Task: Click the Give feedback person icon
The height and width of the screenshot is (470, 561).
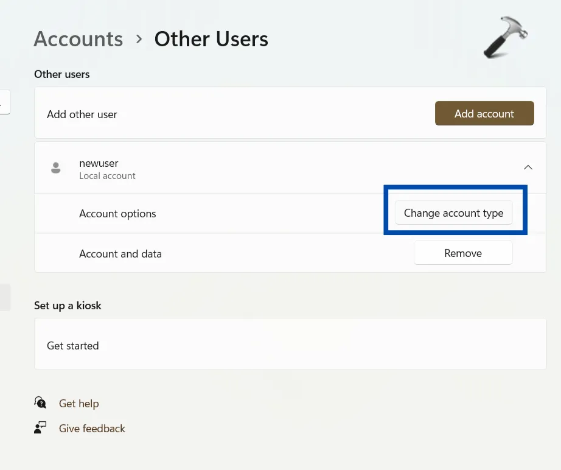Action: [41, 428]
